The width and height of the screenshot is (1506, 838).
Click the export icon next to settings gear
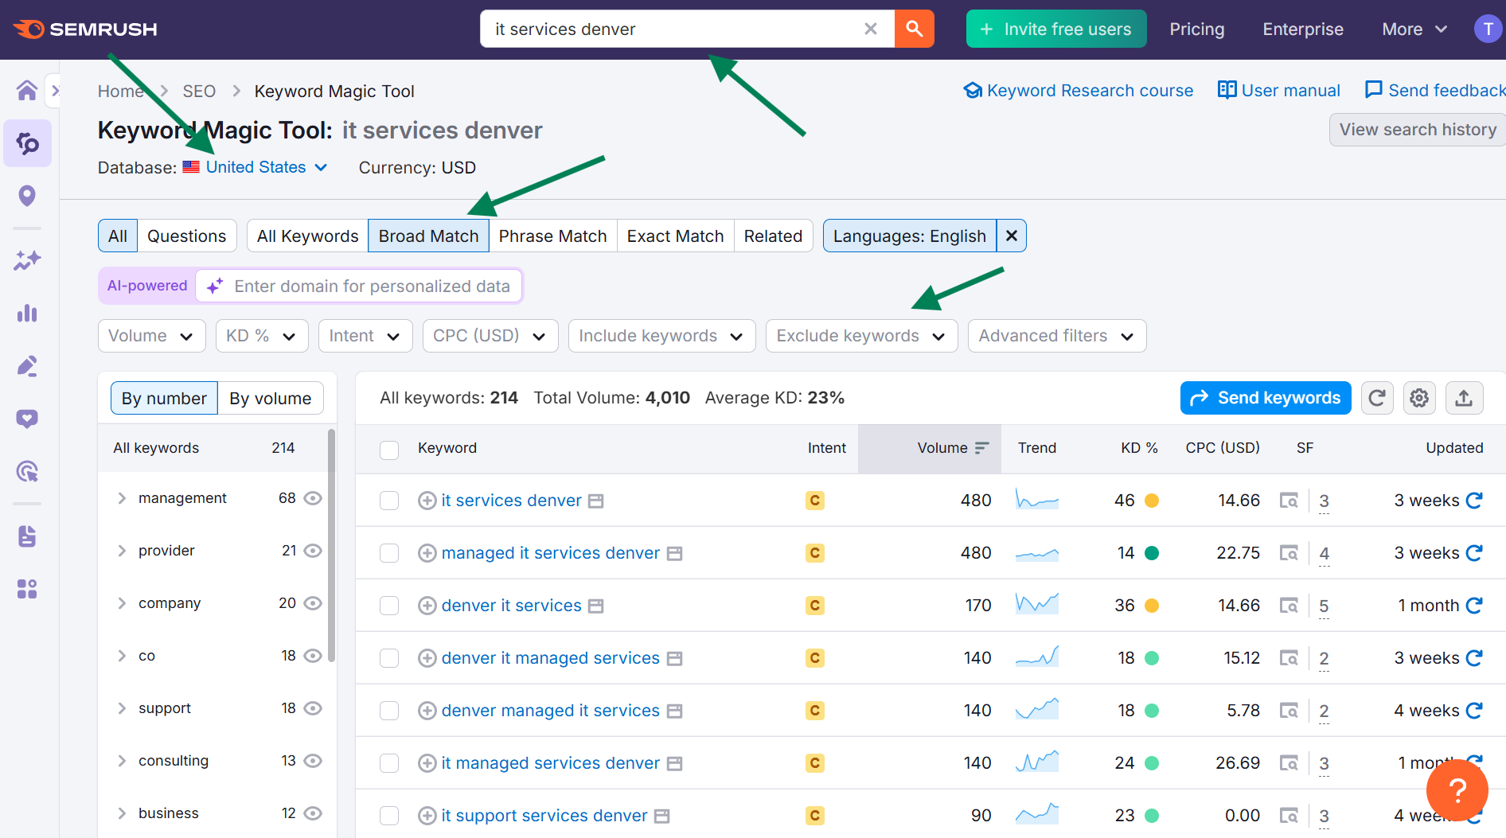point(1464,398)
